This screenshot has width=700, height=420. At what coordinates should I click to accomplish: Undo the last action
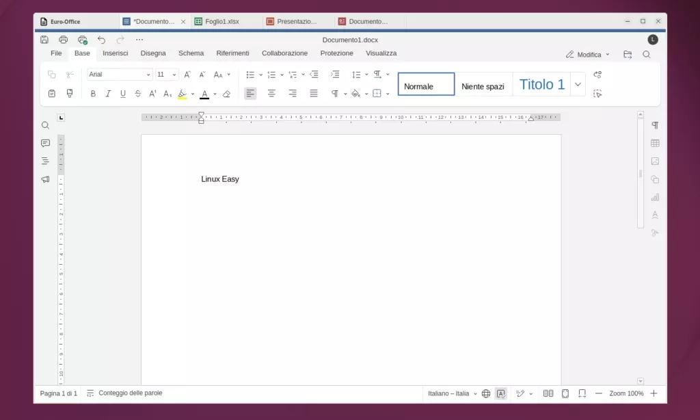pyautogui.click(x=101, y=40)
